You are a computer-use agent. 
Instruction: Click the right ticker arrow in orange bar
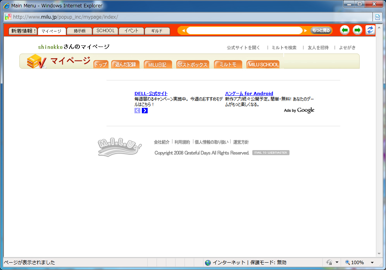[x=305, y=31]
